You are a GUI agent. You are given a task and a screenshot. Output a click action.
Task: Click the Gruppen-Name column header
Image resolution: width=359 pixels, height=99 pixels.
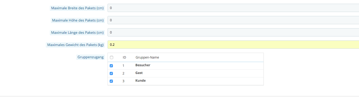click(147, 57)
